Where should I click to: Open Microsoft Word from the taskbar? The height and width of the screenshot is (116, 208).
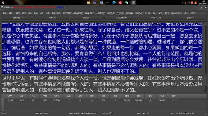pos(101,2)
